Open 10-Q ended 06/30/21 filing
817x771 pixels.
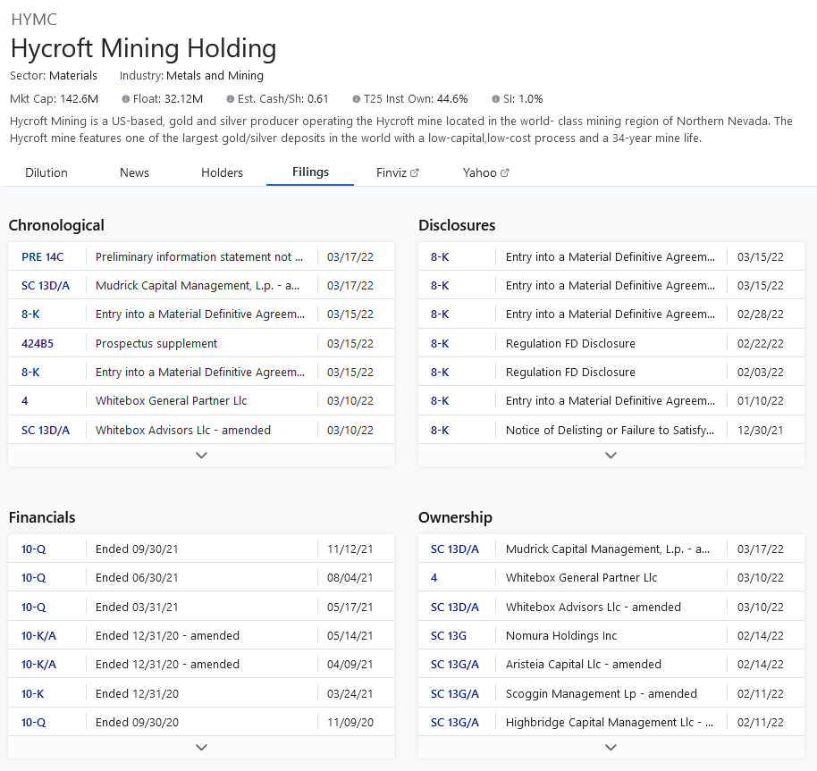[33, 578]
